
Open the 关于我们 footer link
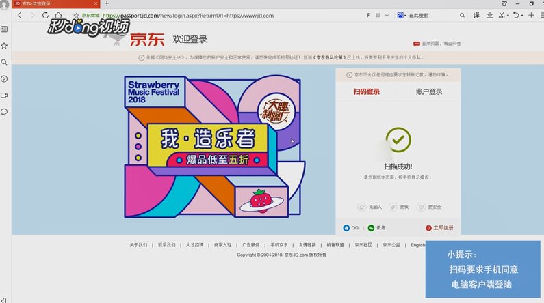click(x=138, y=245)
